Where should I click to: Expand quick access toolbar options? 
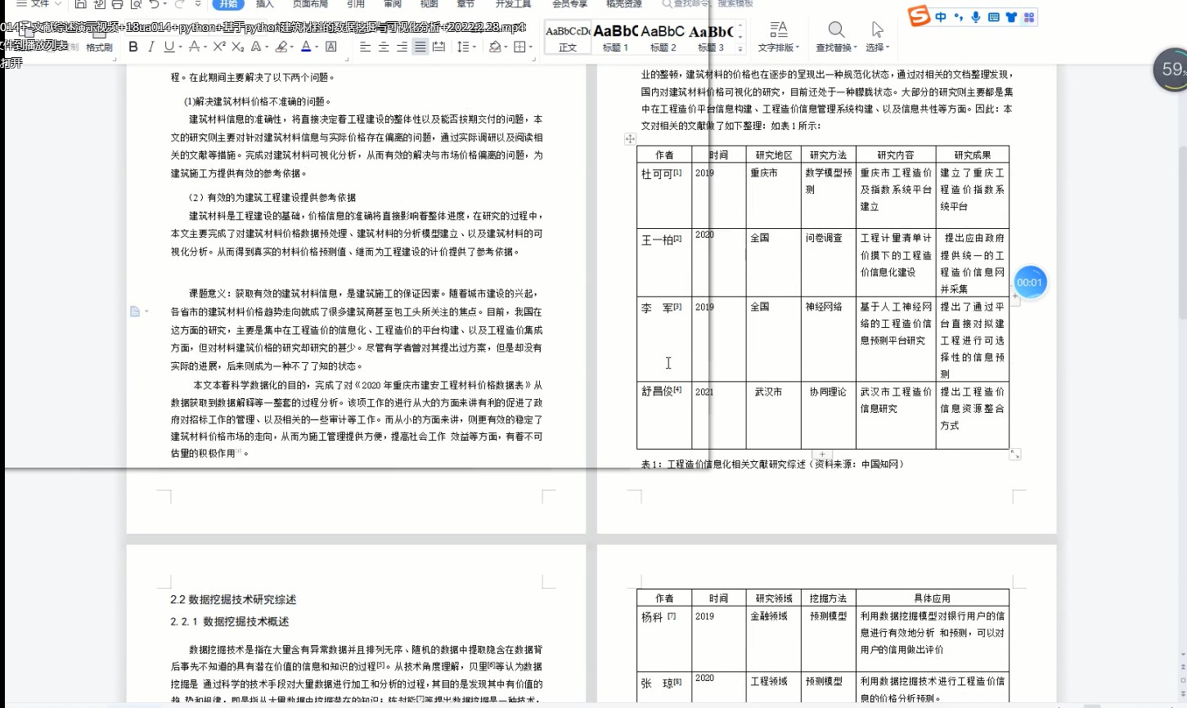pyautogui.click(x=198, y=4)
